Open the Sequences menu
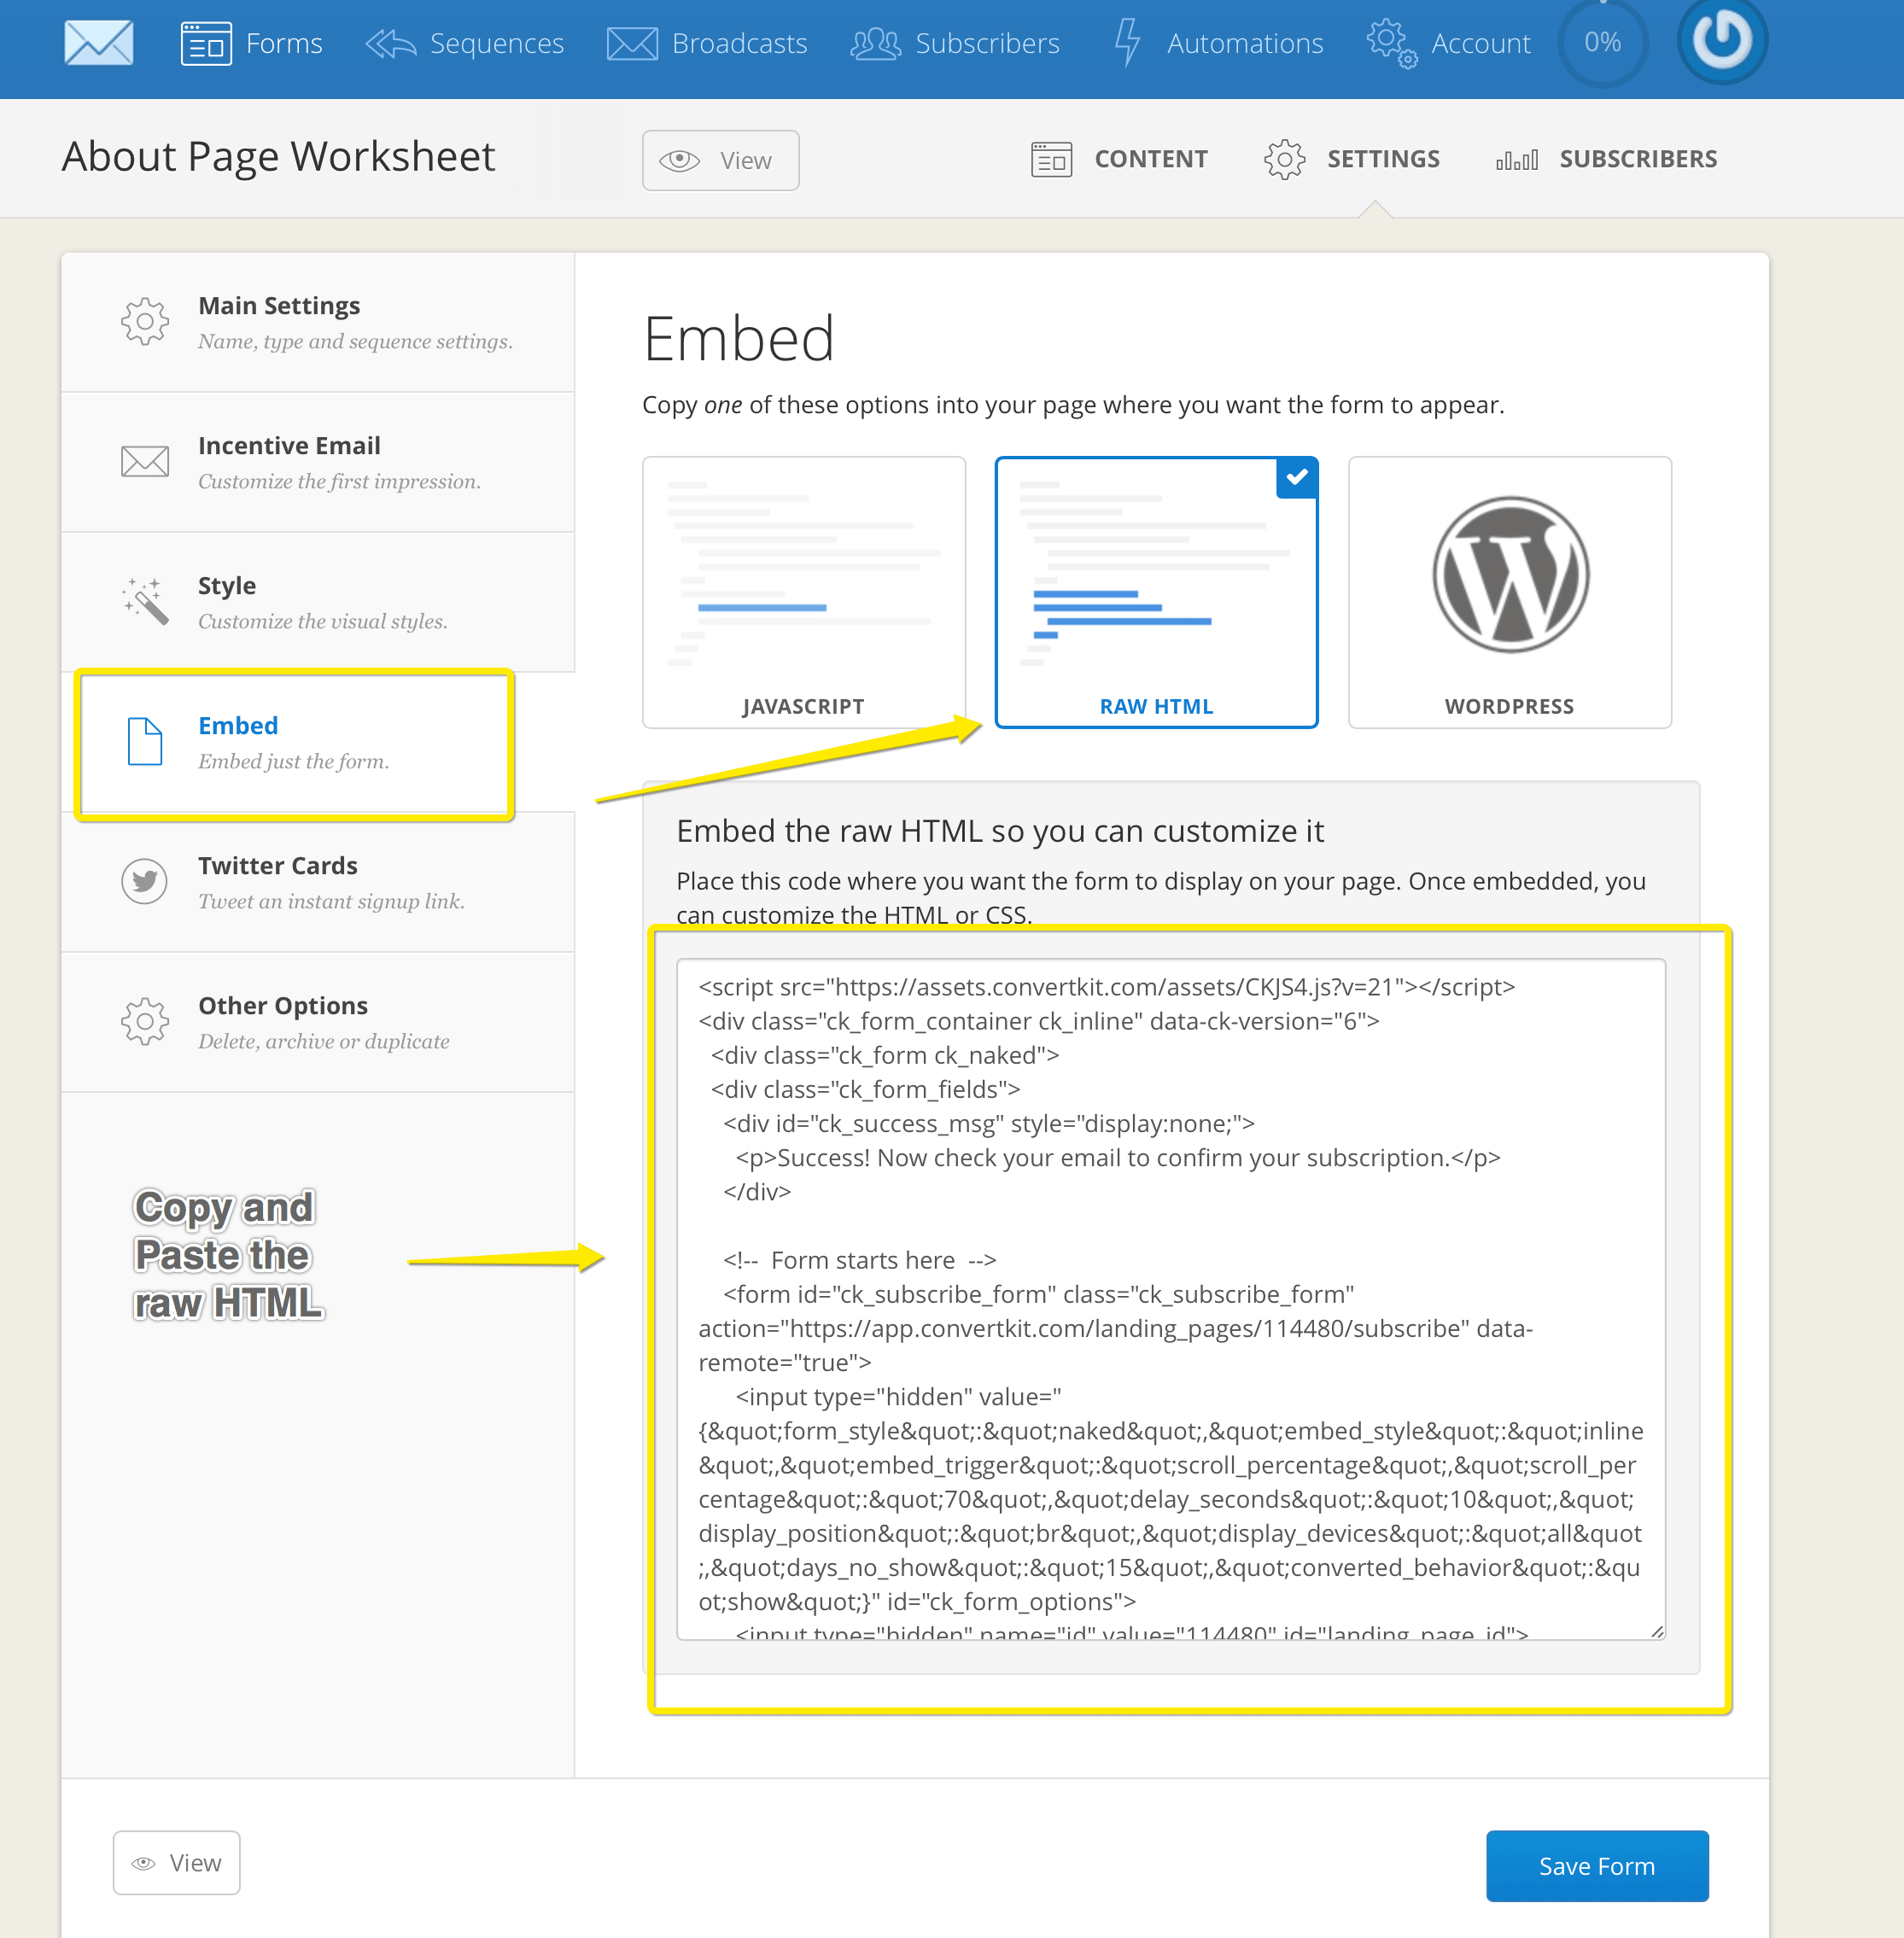Image resolution: width=1904 pixels, height=1938 pixels. [465, 44]
